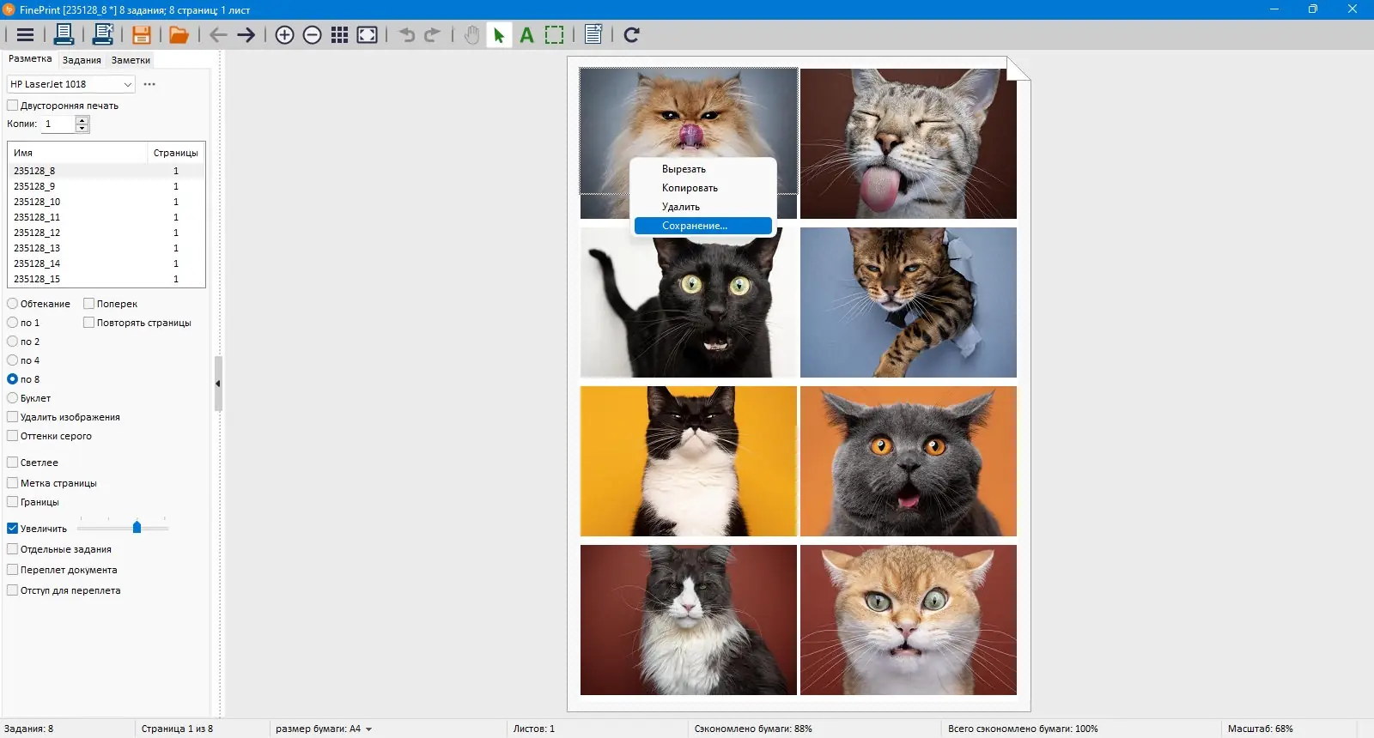Select the Разметка tab
The height and width of the screenshot is (738, 1374).
pos(30,59)
